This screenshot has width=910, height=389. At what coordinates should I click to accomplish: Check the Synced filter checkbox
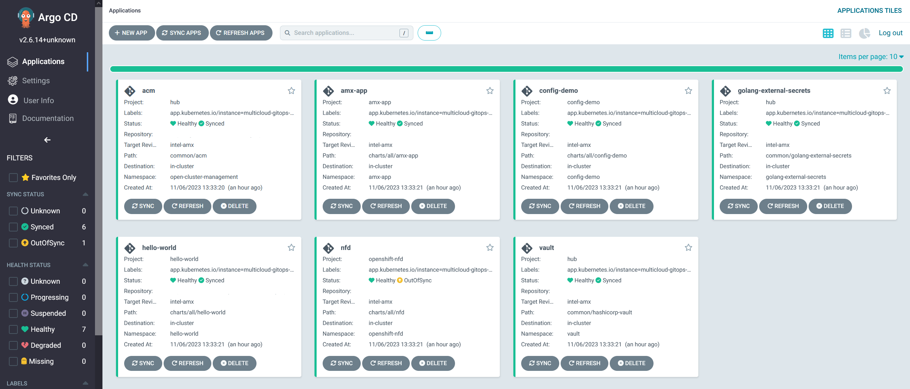13,227
